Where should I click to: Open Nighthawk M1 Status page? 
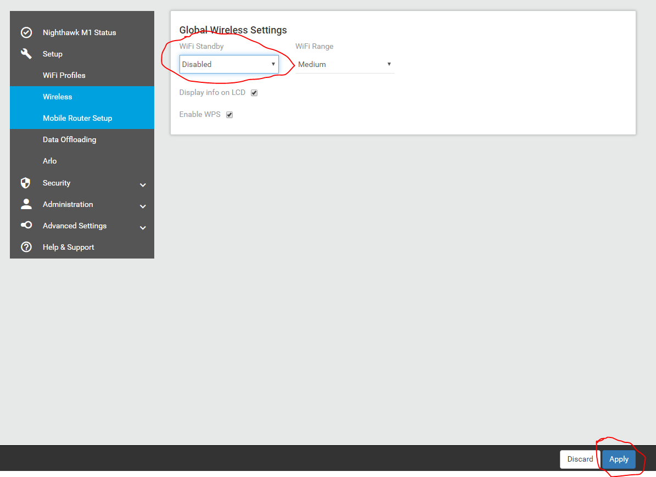[x=80, y=32]
